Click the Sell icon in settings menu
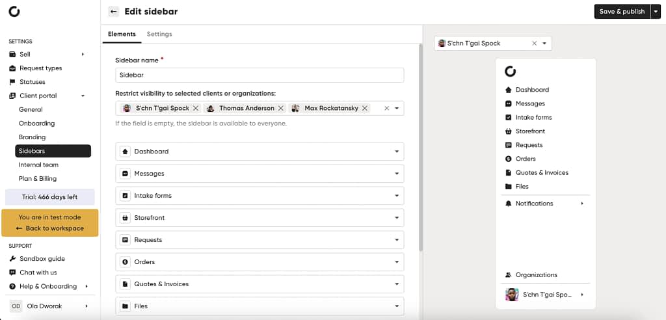 12,55
